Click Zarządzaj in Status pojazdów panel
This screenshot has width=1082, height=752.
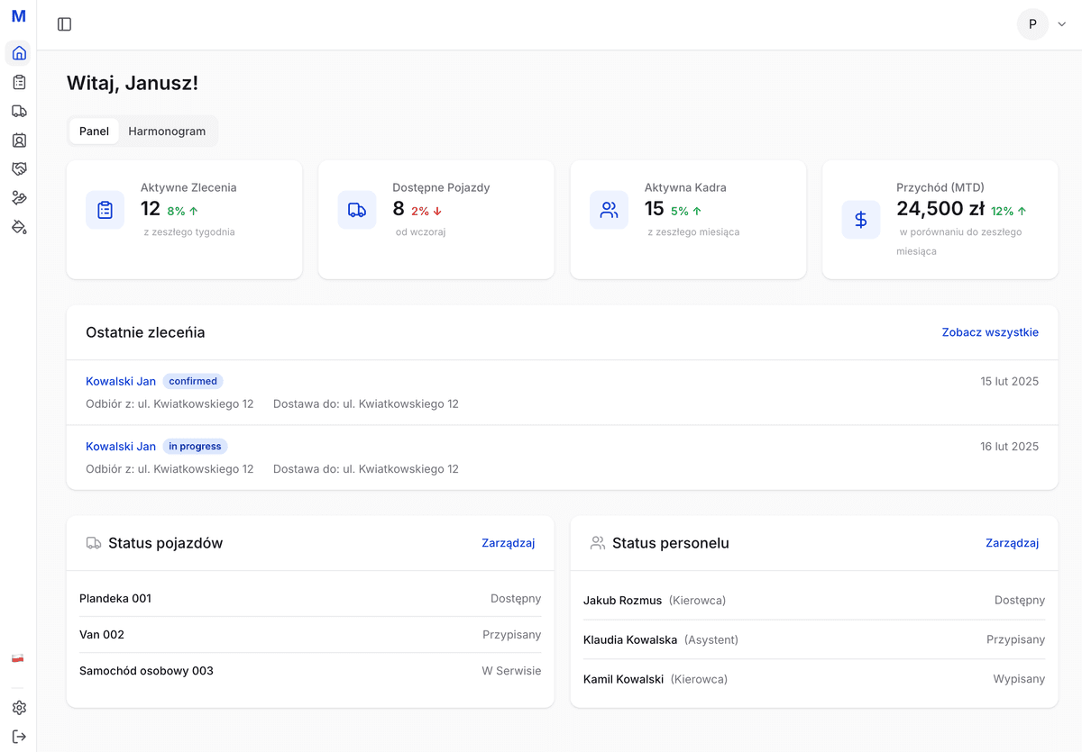point(509,542)
